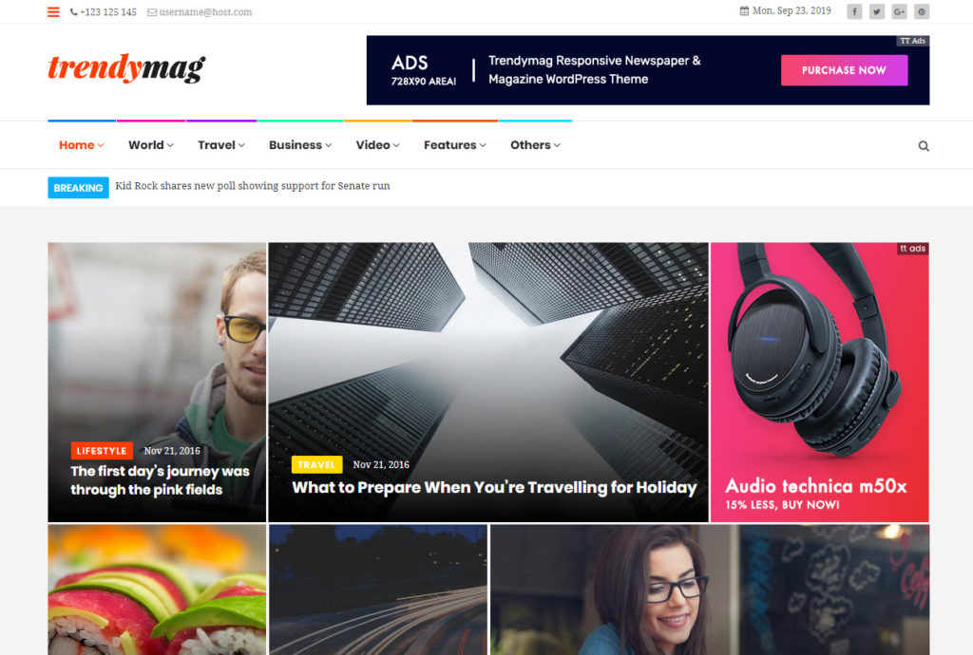Image resolution: width=973 pixels, height=655 pixels.
Task: Expand the World menu dropdown
Action: [151, 145]
